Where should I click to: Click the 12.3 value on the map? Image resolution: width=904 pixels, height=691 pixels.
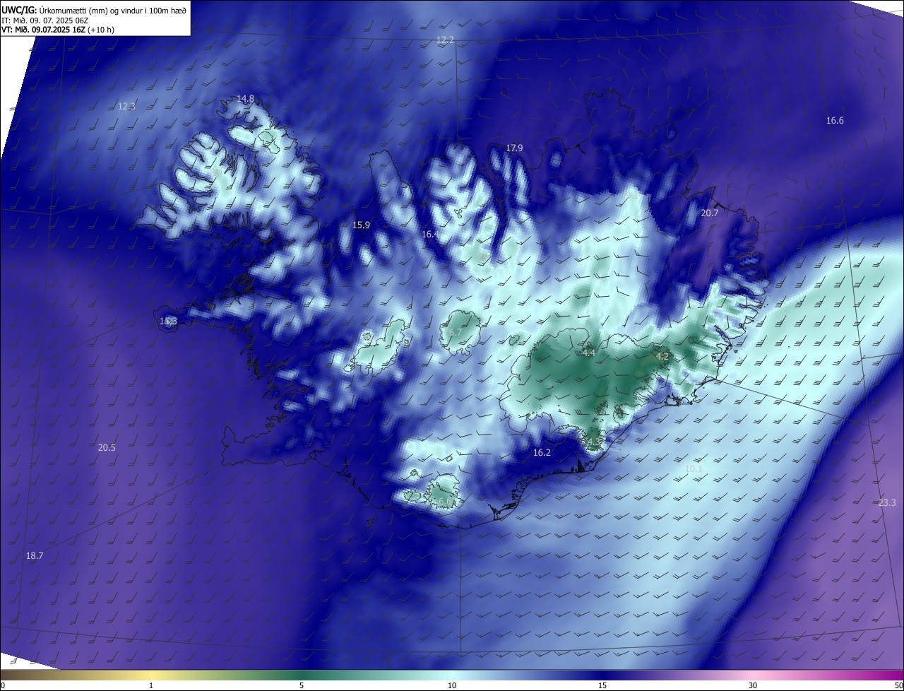(126, 106)
